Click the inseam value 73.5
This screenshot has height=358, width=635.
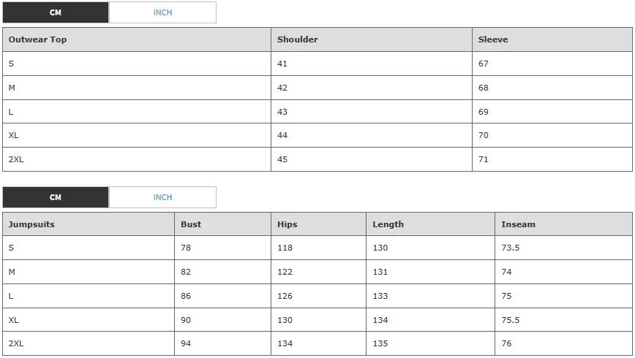point(511,248)
